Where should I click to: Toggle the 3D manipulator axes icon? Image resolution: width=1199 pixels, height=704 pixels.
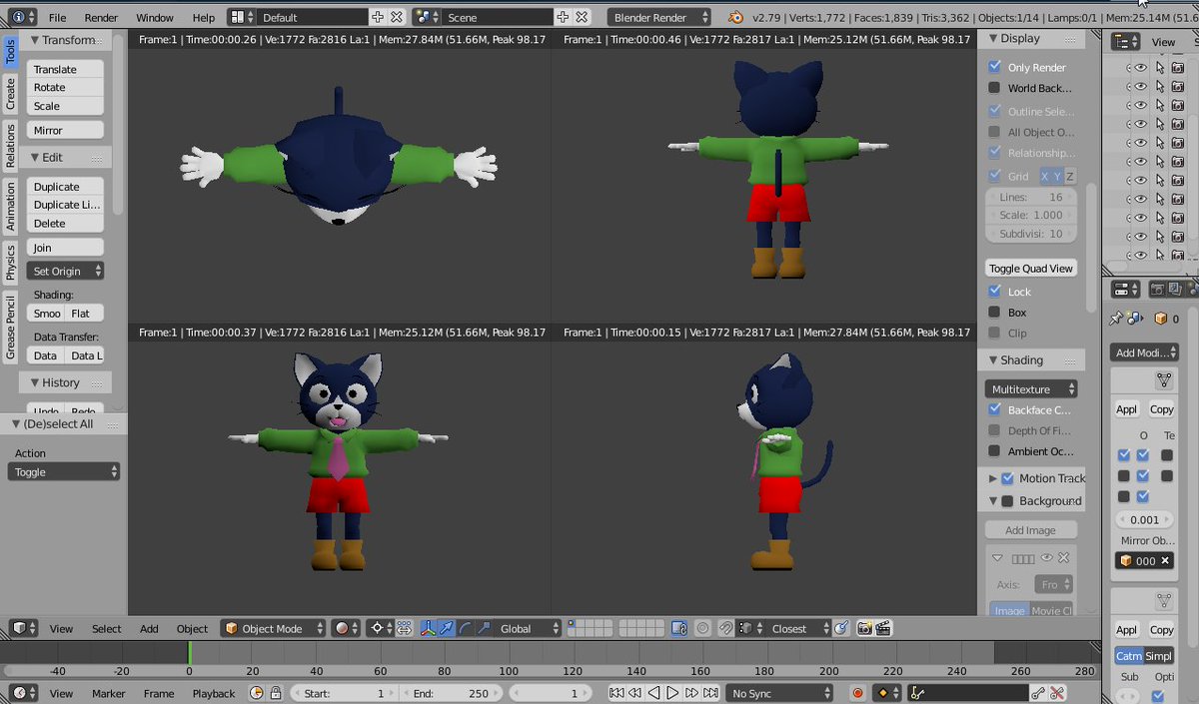tap(428, 628)
